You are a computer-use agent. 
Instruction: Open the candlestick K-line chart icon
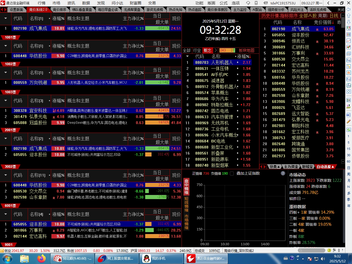[x=349, y=47]
